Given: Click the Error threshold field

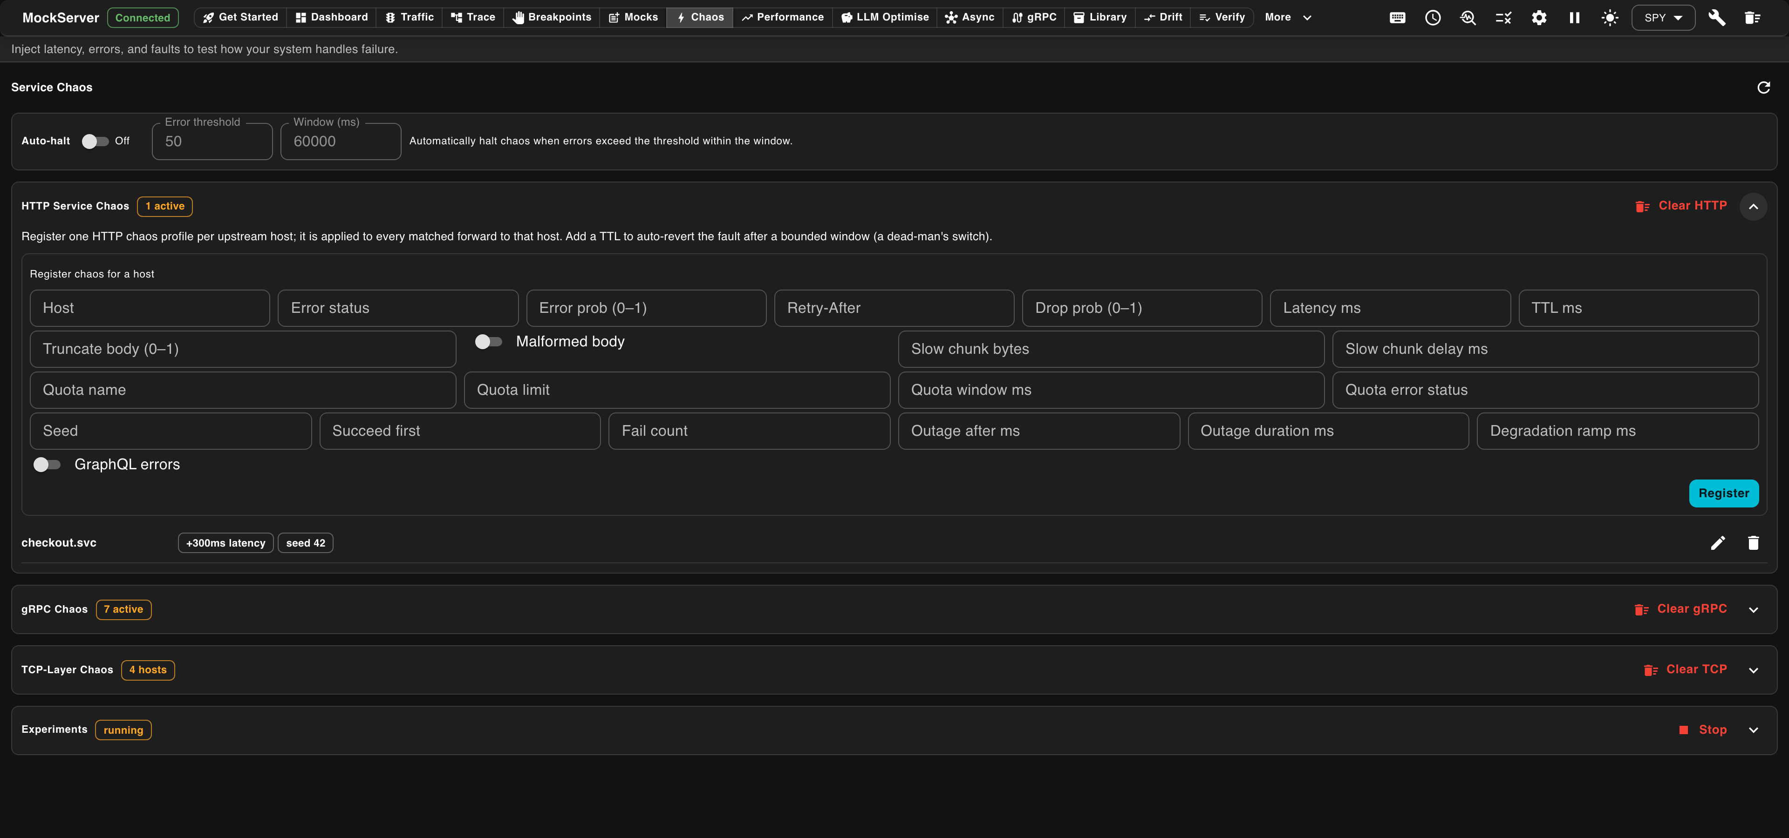Looking at the screenshot, I should point(212,142).
